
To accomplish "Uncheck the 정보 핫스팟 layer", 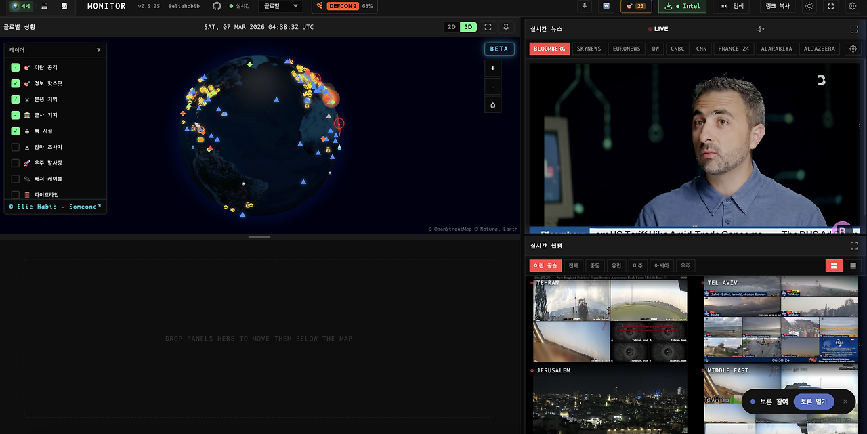I will [x=16, y=83].
